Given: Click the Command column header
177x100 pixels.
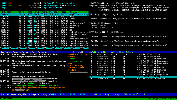Looking at the screenshot, I should (73, 12).
